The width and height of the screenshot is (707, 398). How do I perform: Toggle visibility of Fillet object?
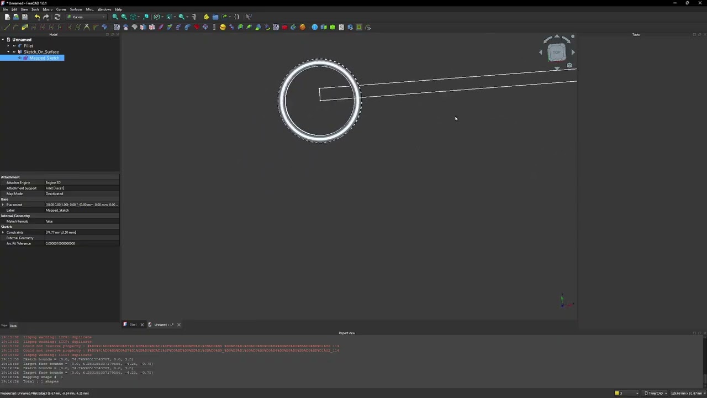pos(14,46)
